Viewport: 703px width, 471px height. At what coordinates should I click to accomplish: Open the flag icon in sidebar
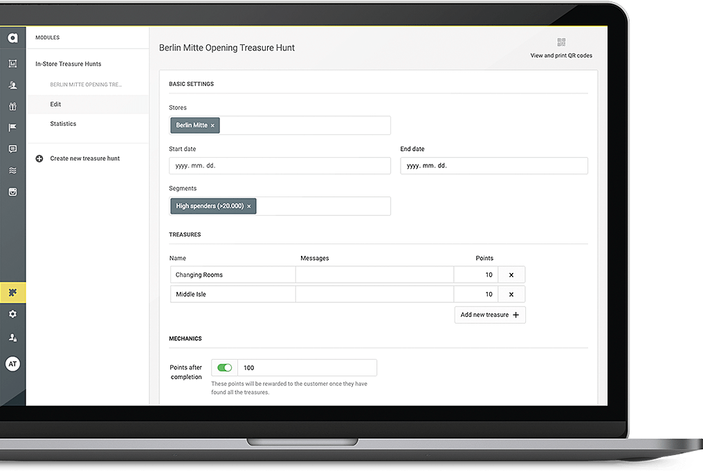pos(12,128)
